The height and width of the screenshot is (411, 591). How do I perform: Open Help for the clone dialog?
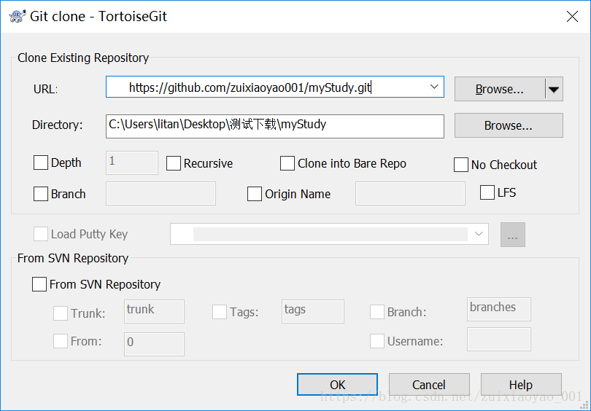click(521, 385)
